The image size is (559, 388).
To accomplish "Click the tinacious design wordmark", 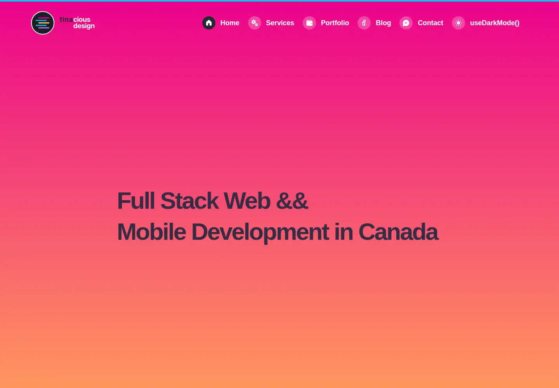I will pyautogui.click(x=77, y=23).
